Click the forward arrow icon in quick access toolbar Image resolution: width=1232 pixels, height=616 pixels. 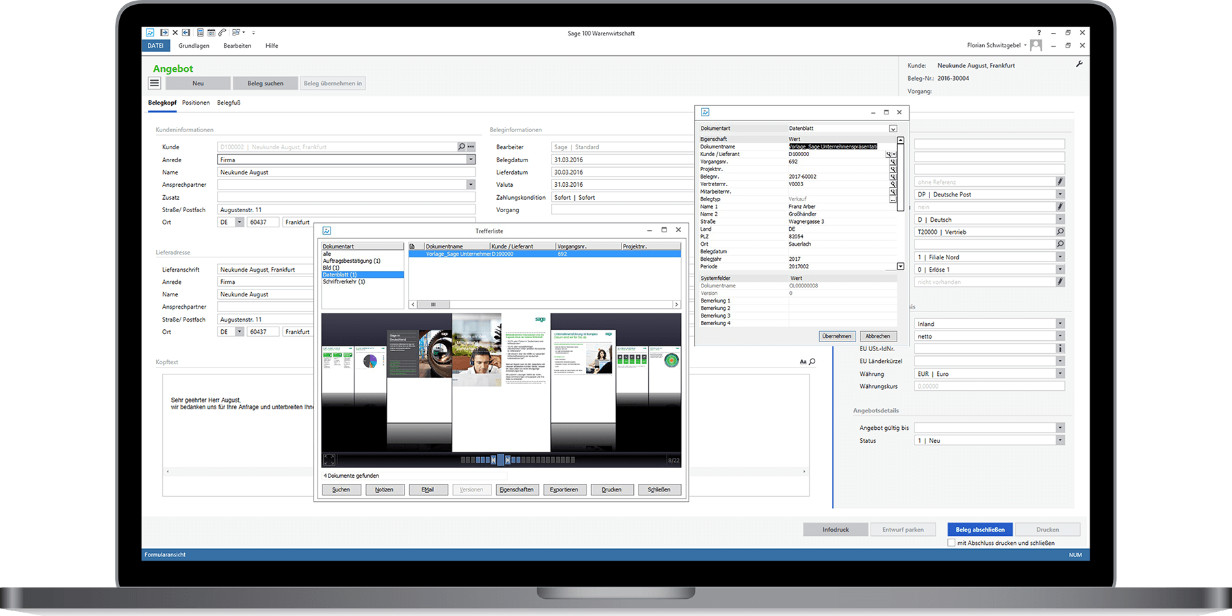tap(164, 32)
